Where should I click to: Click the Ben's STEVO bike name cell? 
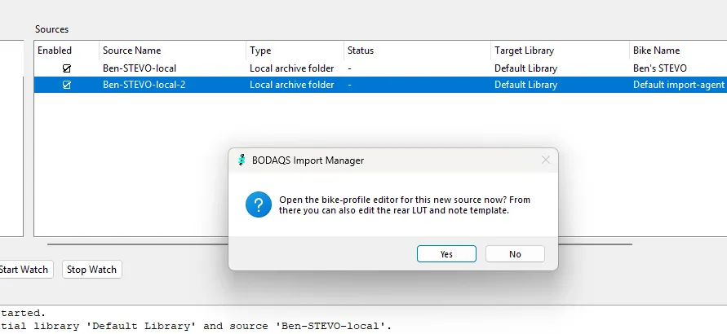click(x=660, y=68)
